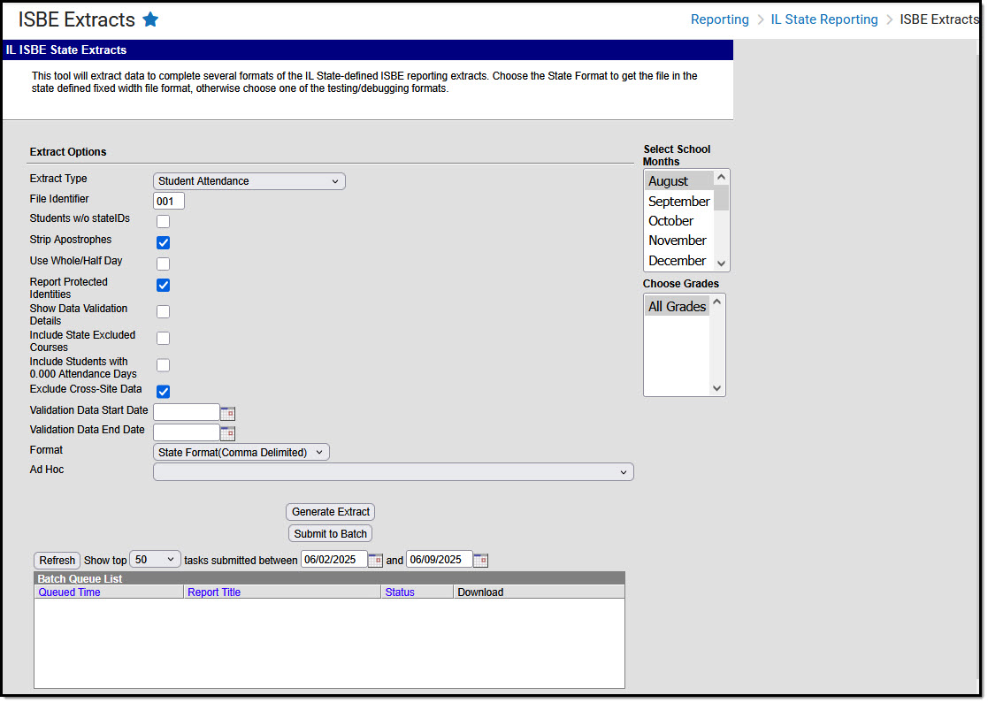Click the Validation Data Start Date field
This screenshot has width=988, height=703.
tap(187, 413)
